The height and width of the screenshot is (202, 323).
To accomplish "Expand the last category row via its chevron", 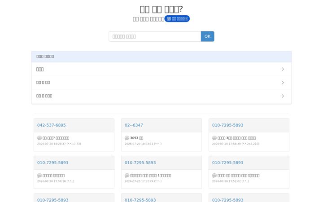I will (x=283, y=96).
